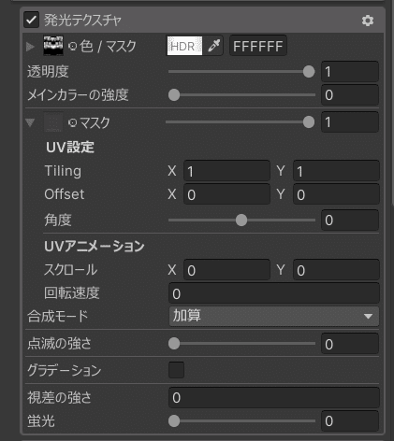This screenshot has width=394, height=441.
Task: Click the メインカラーの強度 value field
Action: 350,95
